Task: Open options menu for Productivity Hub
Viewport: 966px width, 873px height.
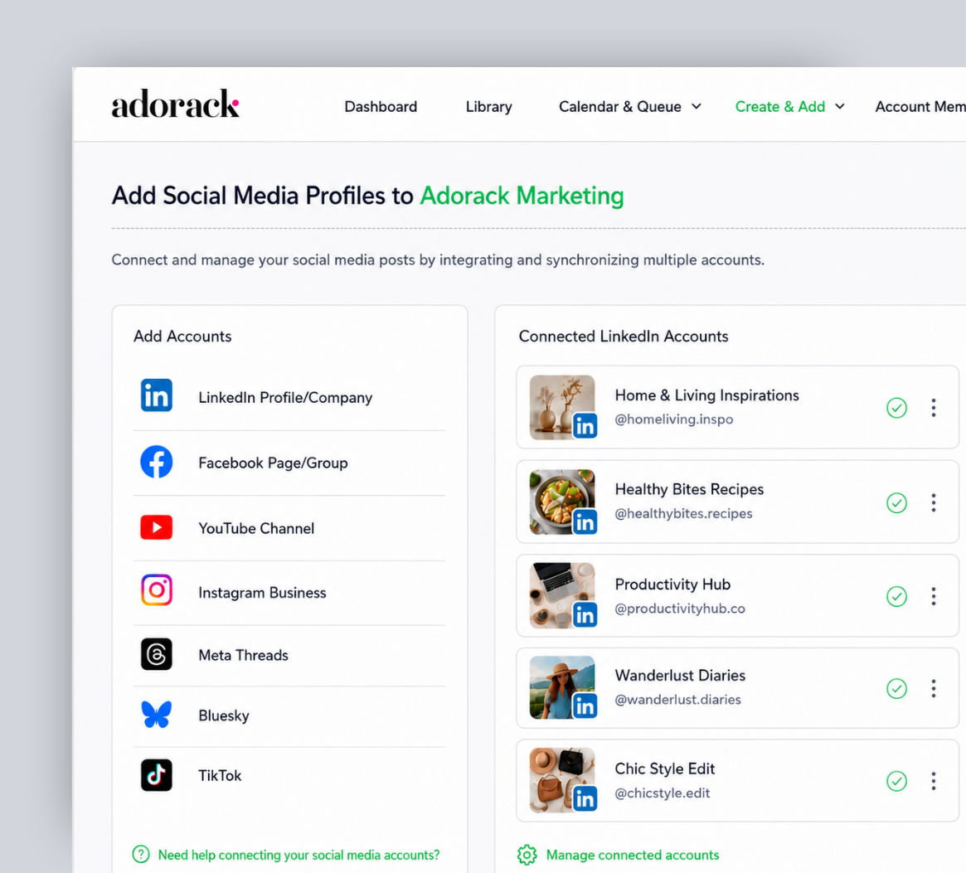Action: [934, 596]
